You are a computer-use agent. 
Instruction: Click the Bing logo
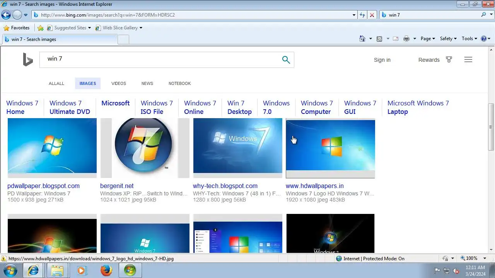coord(28,60)
